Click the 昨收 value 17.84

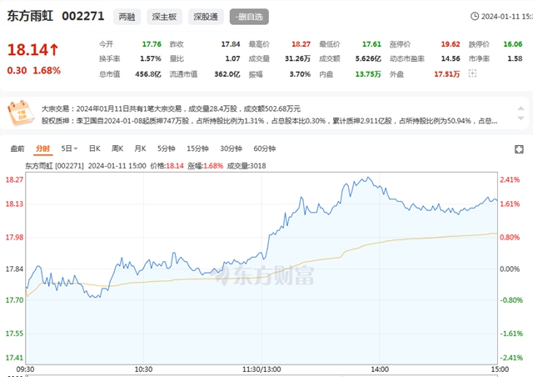click(x=231, y=44)
